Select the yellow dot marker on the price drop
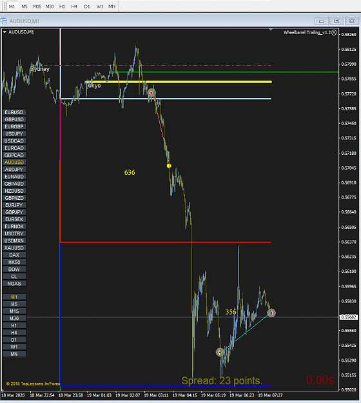The width and height of the screenshot is (361, 403). 169,166
